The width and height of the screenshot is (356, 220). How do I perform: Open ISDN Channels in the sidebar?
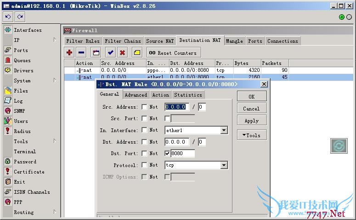click(x=32, y=192)
